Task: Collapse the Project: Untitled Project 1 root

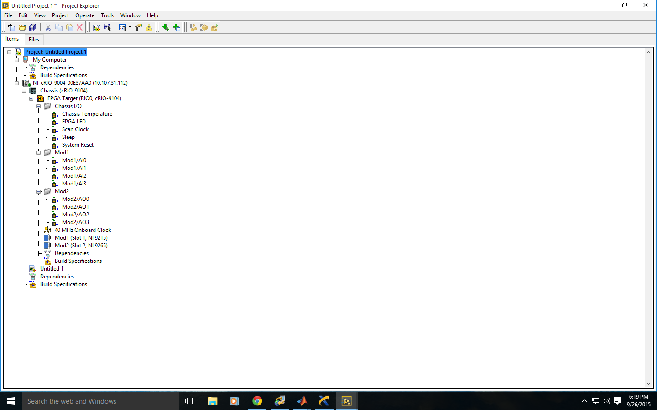Action: 10,52
